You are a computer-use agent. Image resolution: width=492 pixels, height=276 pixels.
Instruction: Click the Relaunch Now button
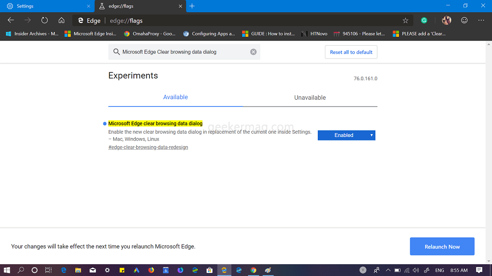click(x=442, y=246)
